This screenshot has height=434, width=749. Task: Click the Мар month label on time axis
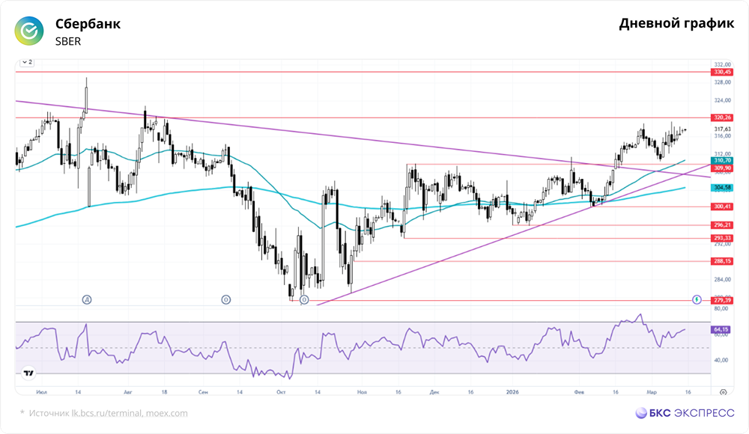point(652,392)
